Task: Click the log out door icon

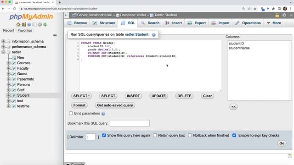Action: (23, 24)
